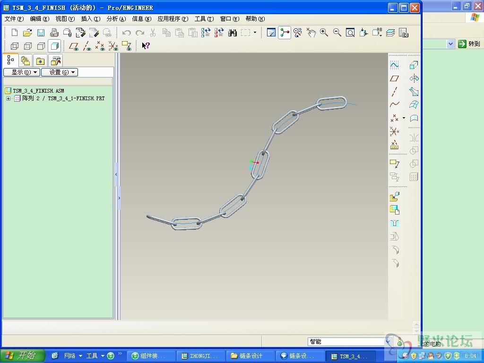This screenshot has width=484, height=363.
Task: Select the Datum Plane tool in right toolbar
Action: pyautogui.click(x=395, y=78)
